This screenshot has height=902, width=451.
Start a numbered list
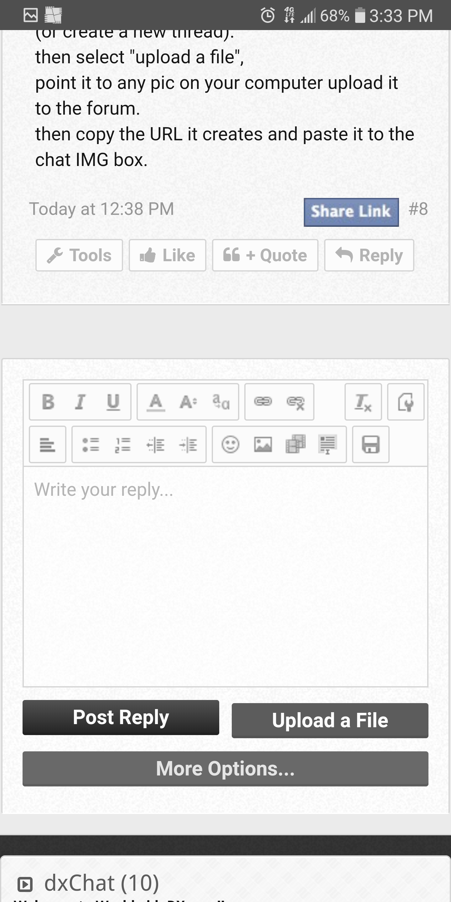pos(123,444)
